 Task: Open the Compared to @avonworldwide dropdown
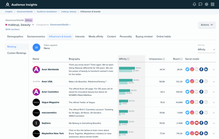pos(60,25)
